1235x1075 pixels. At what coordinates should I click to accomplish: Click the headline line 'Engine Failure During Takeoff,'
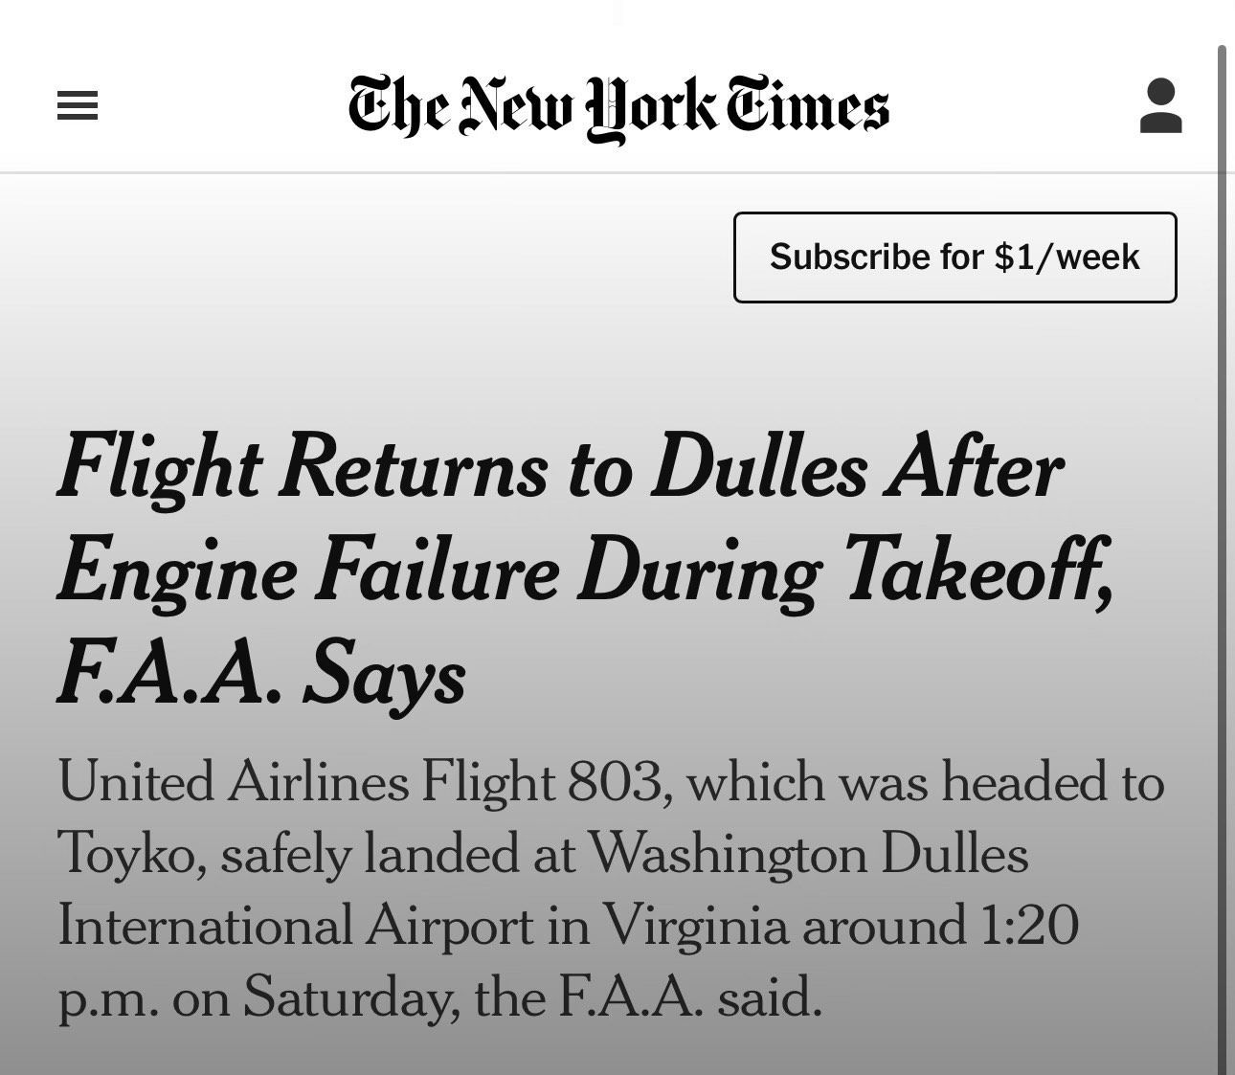pos(585,572)
